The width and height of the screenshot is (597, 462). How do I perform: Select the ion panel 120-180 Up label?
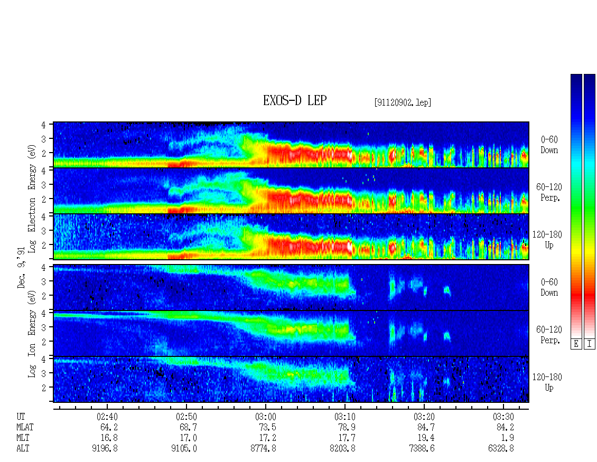pyautogui.click(x=547, y=382)
